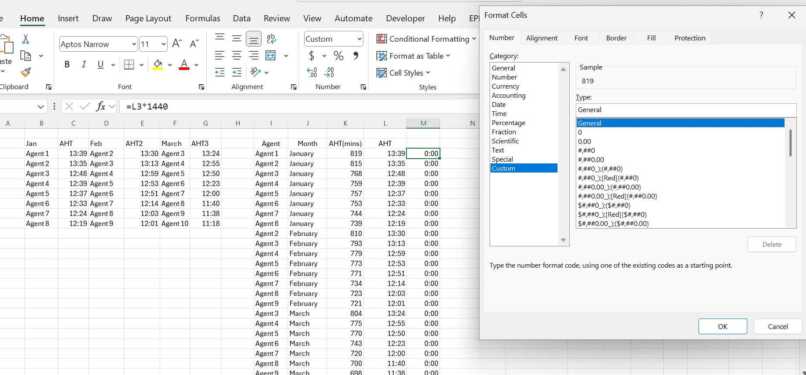806x375 pixels.
Task: Open the Name Box dropdown arrow
Action: pos(40,106)
